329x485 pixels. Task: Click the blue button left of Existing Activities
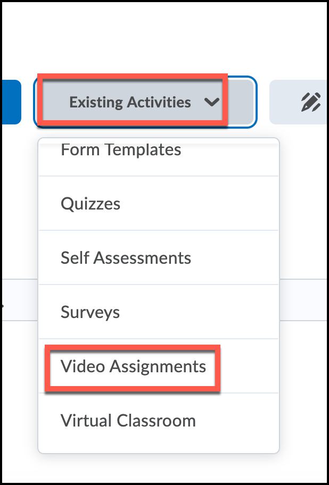11,102
